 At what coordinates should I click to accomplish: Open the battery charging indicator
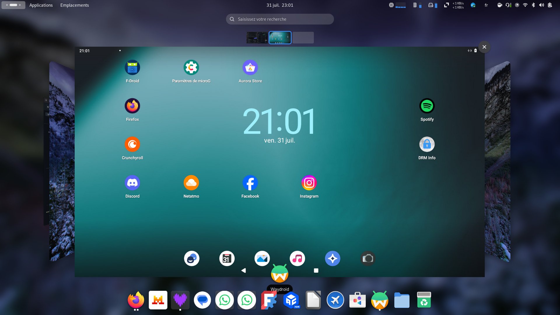click(x=550, y=5)
